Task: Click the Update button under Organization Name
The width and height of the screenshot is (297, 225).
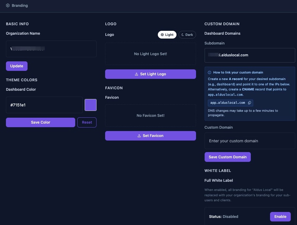Action: 17,66
